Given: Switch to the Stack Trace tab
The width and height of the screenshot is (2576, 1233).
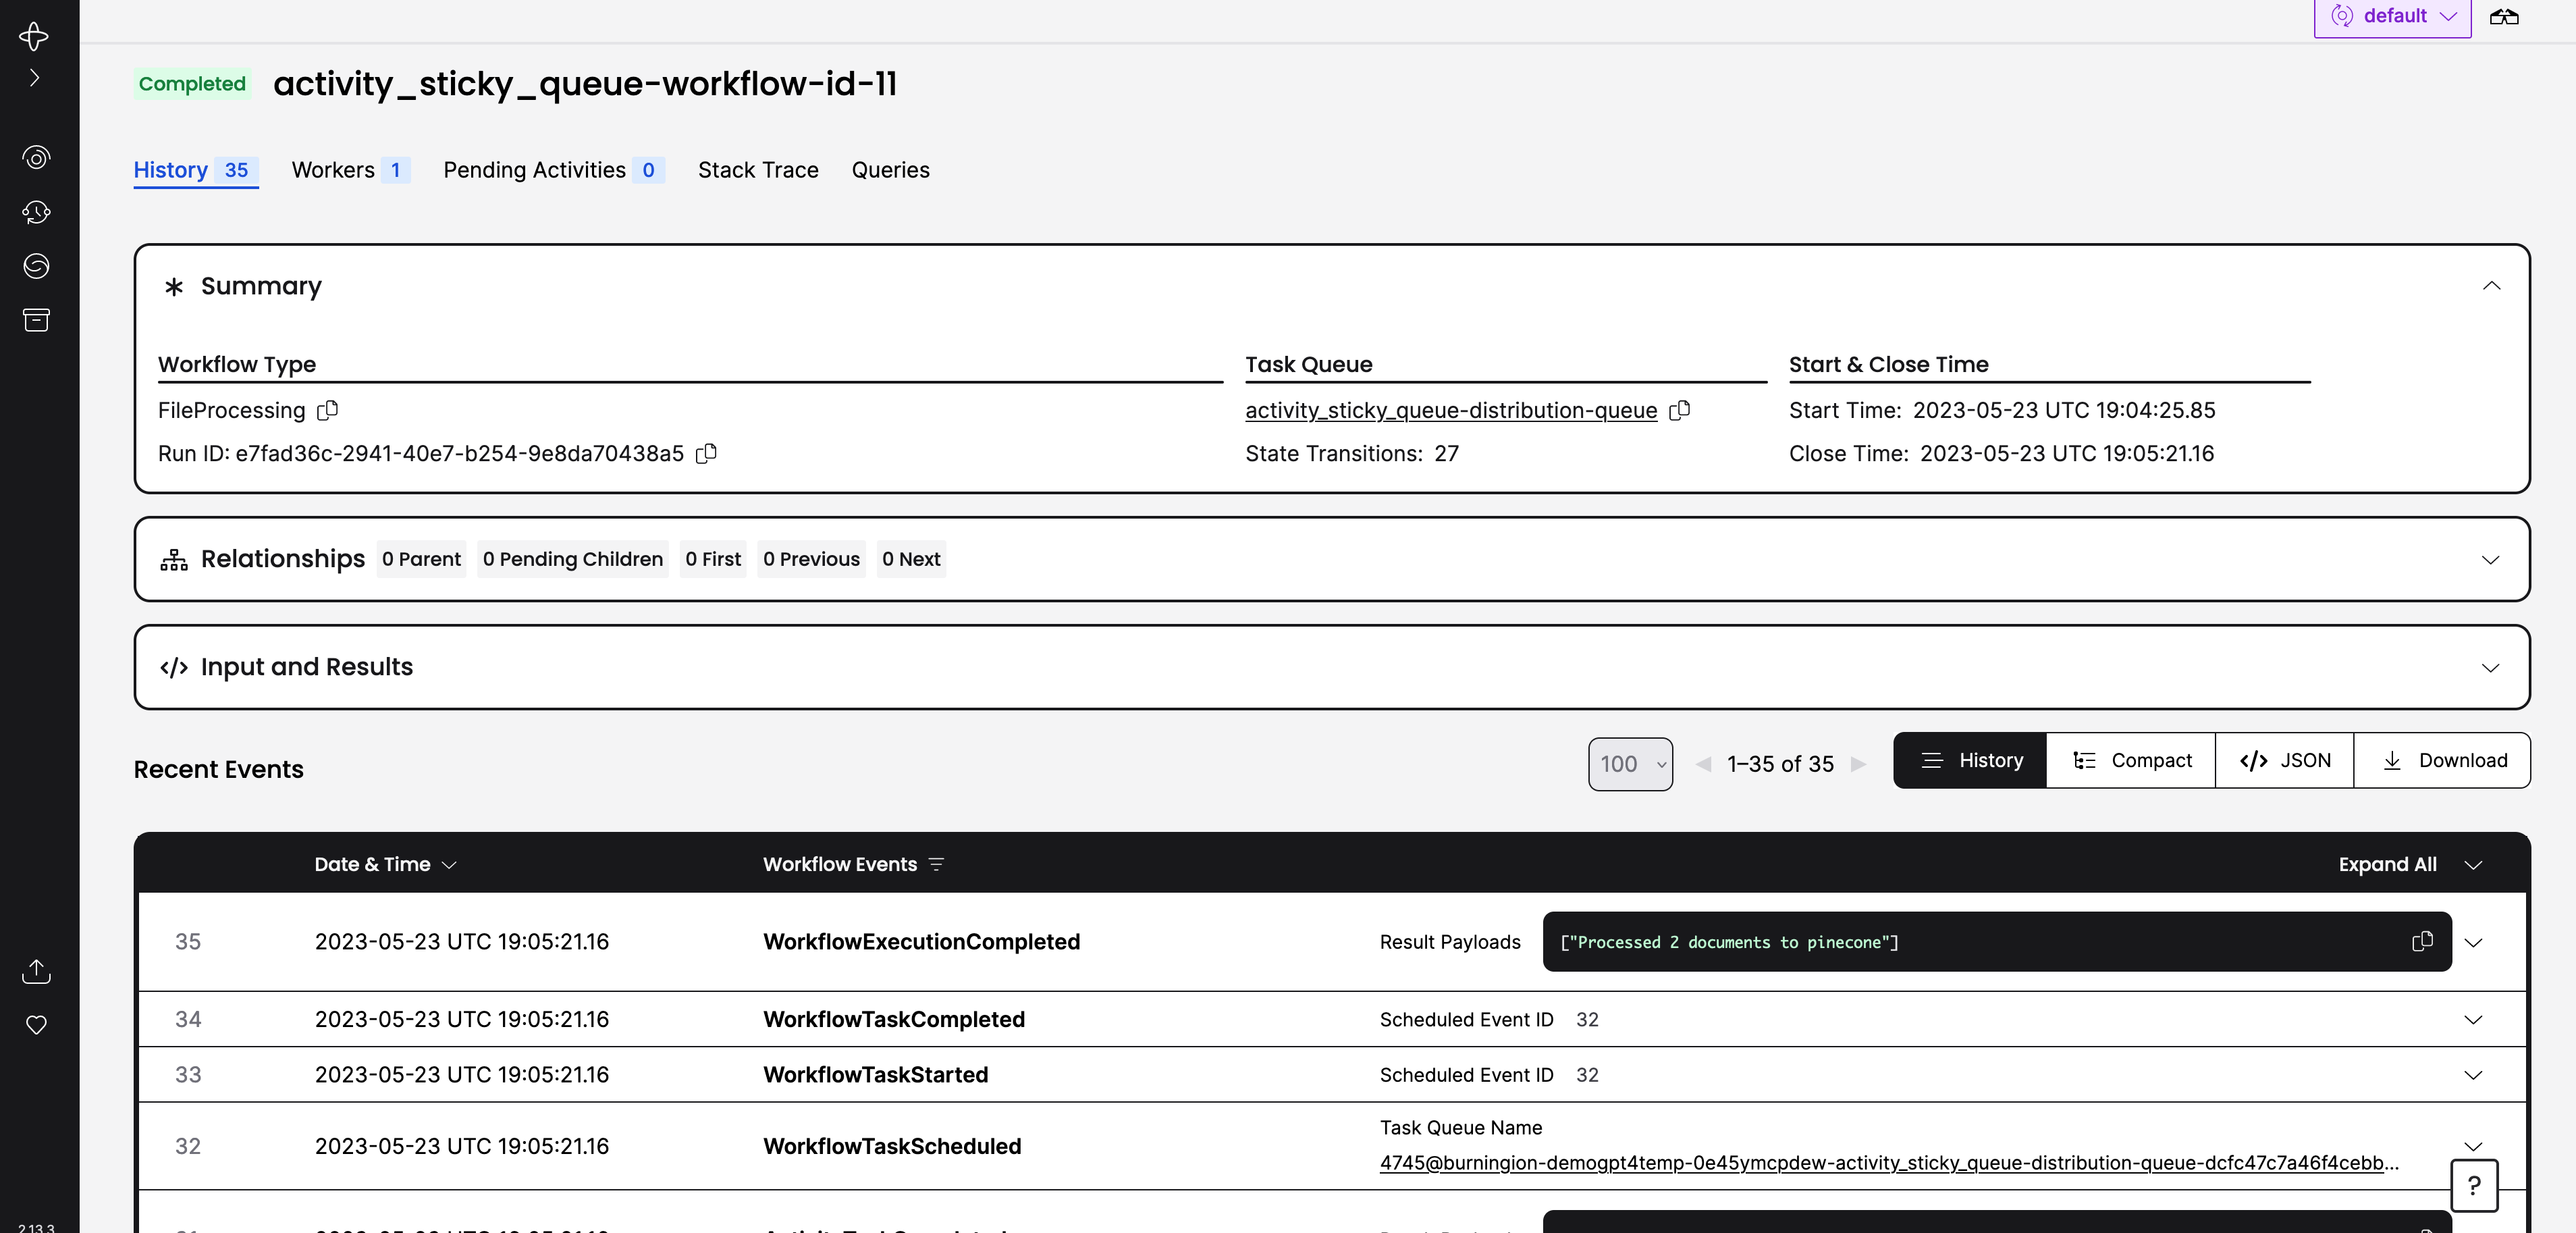Looking at the screenshot, I should point(757,169).
